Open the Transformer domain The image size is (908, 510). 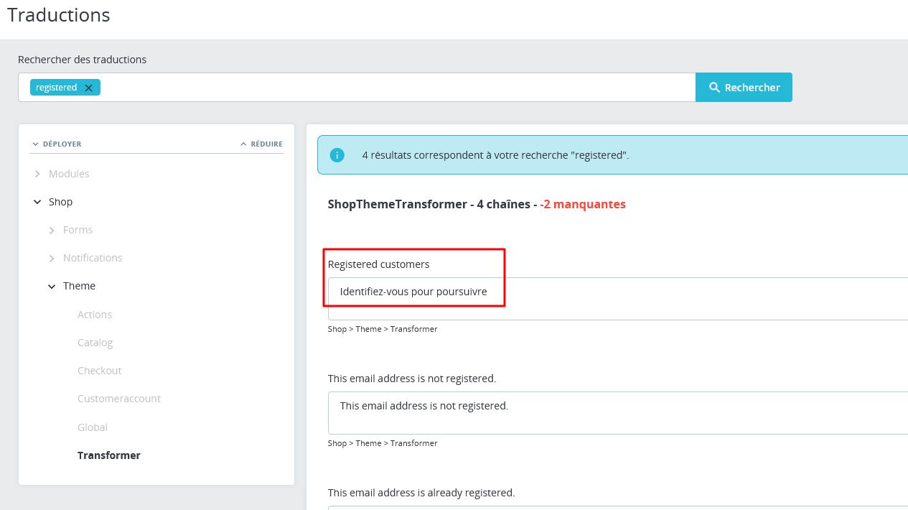[x=109, y=455]
